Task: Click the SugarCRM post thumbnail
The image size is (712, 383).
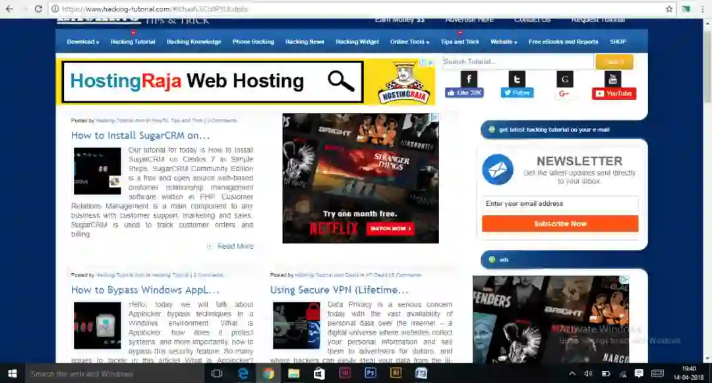Action: (x=97, y=171)
